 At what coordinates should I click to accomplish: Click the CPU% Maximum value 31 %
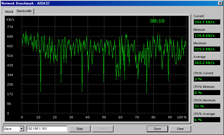207,106
